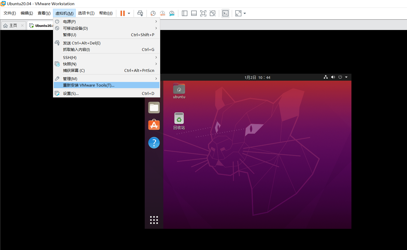Image resolution: width=407 pixels, height=250 pixels.
Task: Open the stretch display dropdown arrow
Action: [x=245, y=13]
